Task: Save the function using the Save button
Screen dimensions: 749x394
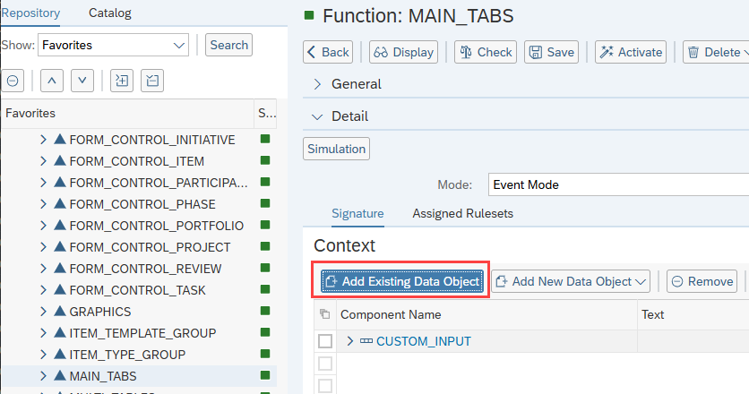Action: [x=550, y=52]
